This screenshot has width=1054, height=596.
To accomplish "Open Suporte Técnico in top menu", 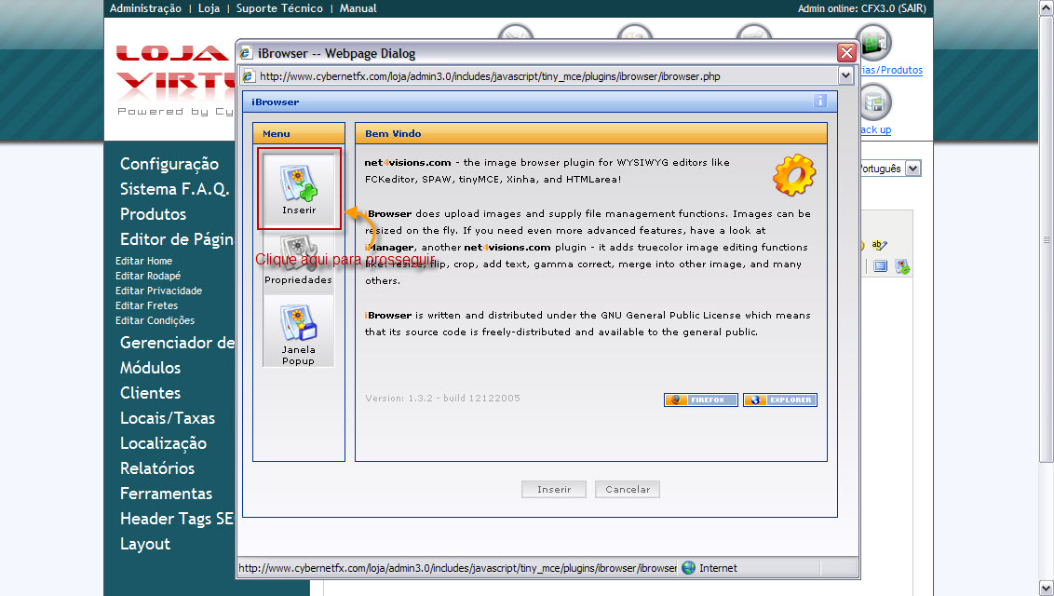I will click(279, 8).
